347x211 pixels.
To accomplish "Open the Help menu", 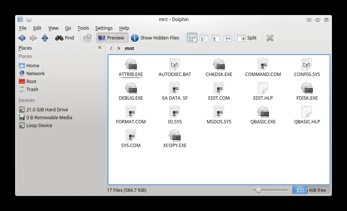I will click(124, 28).
